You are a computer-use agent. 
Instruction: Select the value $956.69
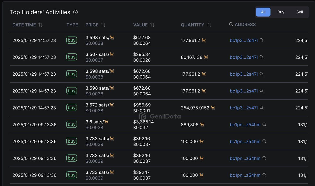point(142,105)
